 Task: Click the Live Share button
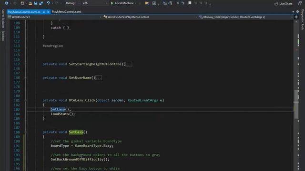[x=284, y=3]
